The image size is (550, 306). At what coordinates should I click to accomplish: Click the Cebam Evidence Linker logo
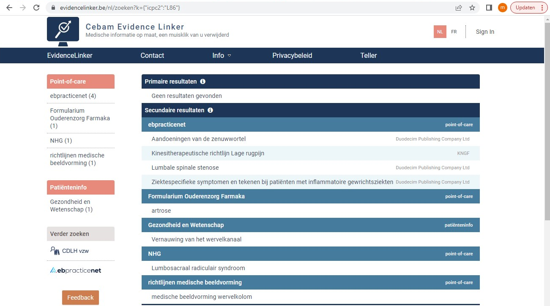63,32
